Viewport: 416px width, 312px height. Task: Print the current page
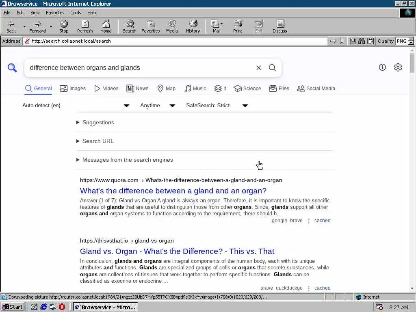[x=238, y=26]
